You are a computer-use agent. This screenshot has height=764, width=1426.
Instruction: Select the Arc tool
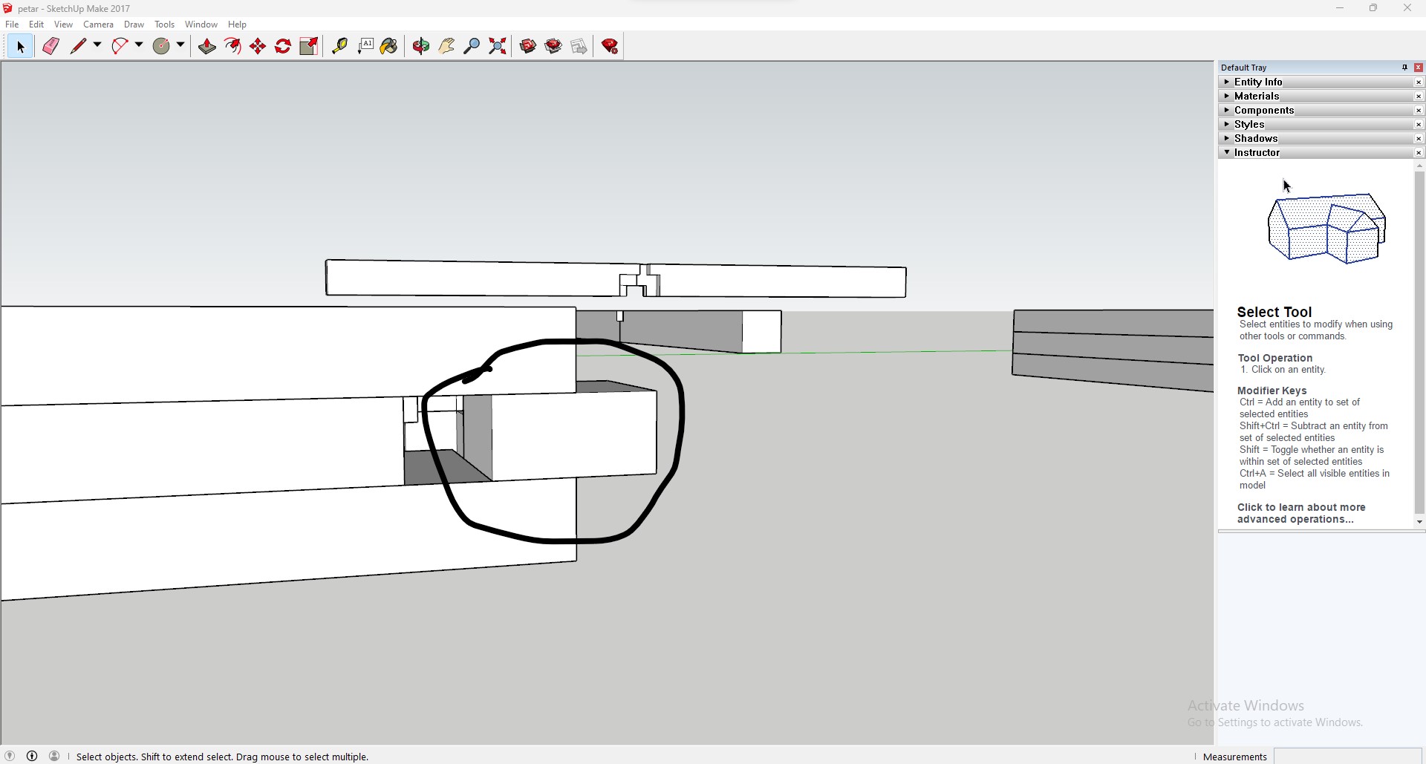(x=120, y=46)
